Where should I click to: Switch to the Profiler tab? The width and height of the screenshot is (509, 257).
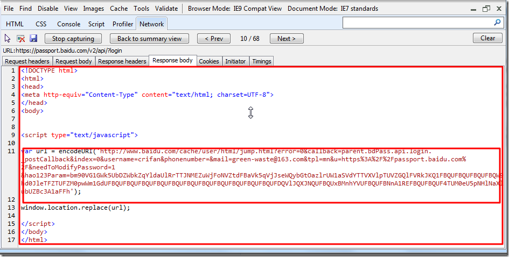[x=123, y=24]
